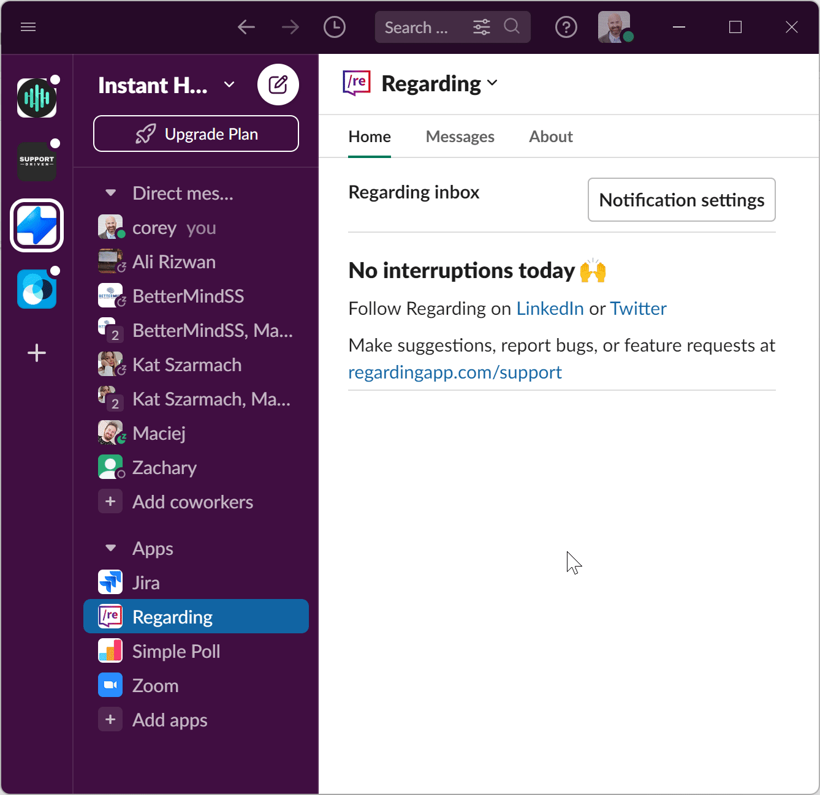Open direct message with corey (you)
Screen dimensions: 820x795
tap(196, 228)
